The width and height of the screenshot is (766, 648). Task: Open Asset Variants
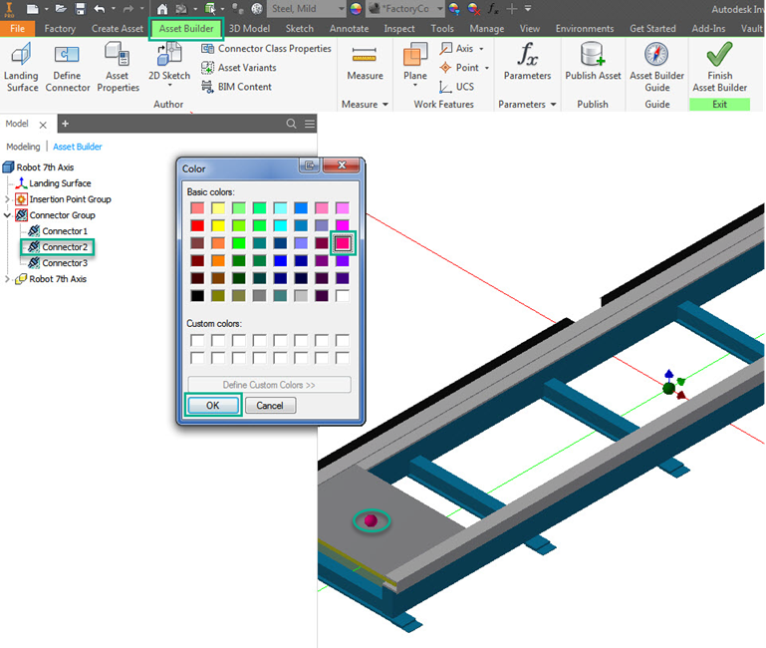click(x=239, y=68)
